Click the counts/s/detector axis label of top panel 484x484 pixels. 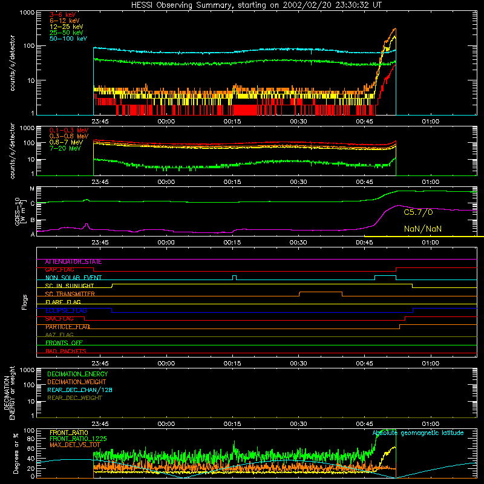point(12,63)
